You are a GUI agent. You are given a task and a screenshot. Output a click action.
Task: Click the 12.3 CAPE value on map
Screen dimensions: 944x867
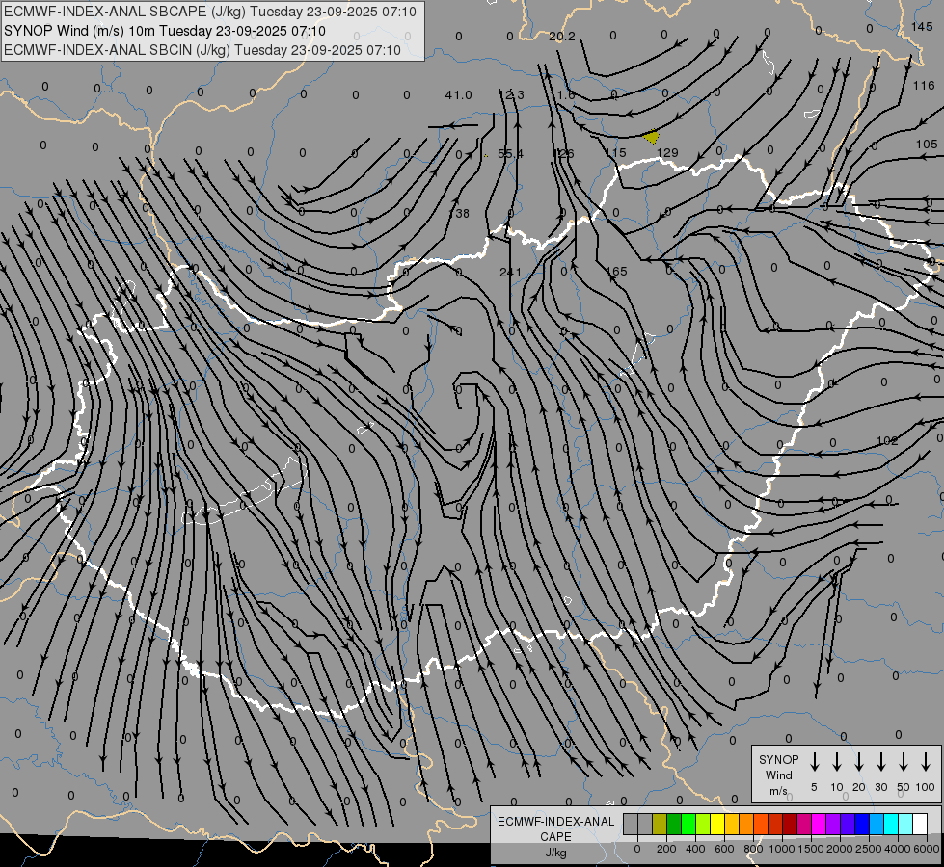pos(511,95)
